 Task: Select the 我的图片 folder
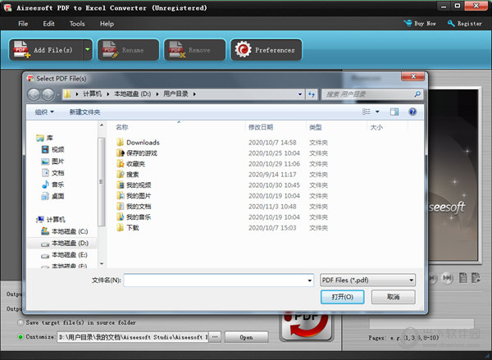pos(134,196)
